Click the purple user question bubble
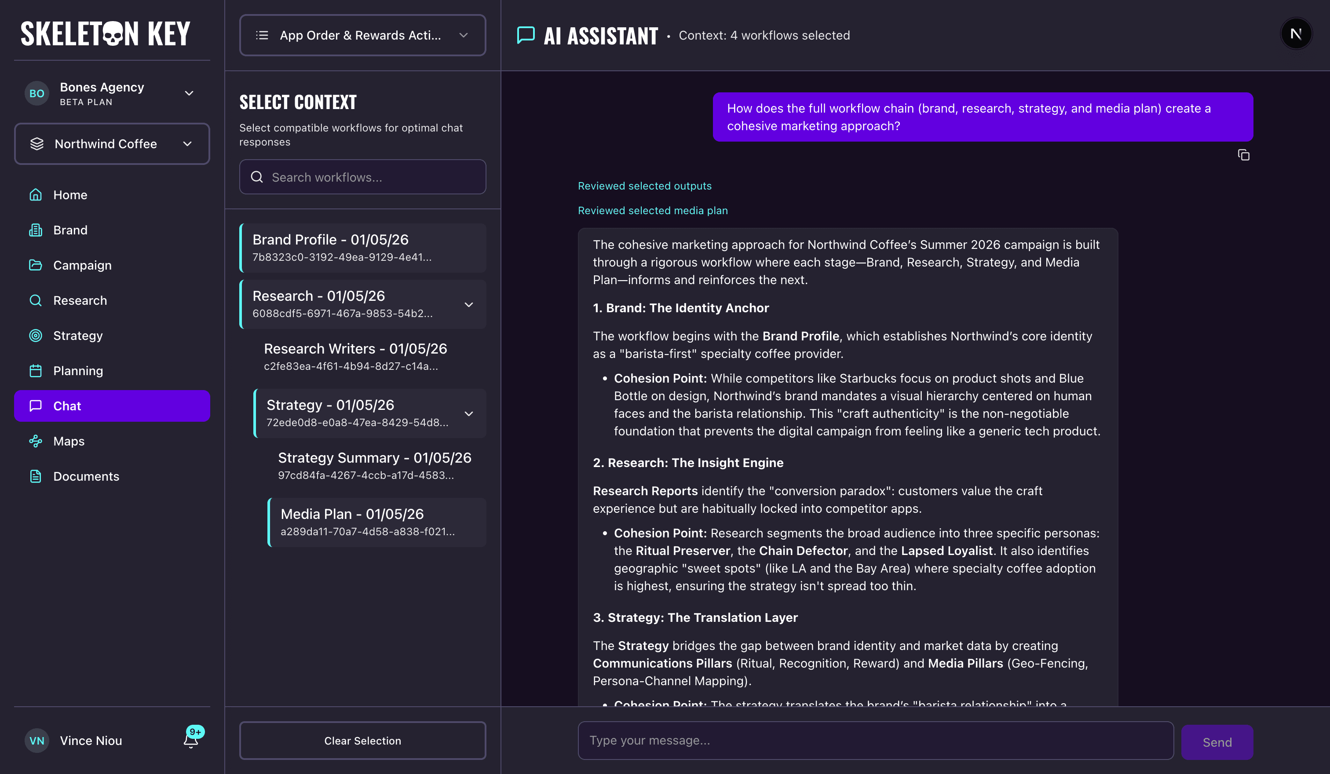The width and height of the screenshot is (1330, 774). coord(983,117)
